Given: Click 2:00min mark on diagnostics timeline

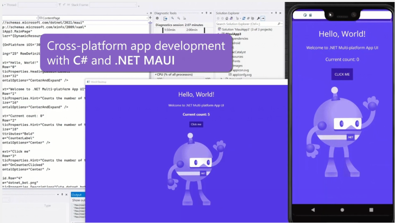Looking at the screenshot, I should click(192, 30).
